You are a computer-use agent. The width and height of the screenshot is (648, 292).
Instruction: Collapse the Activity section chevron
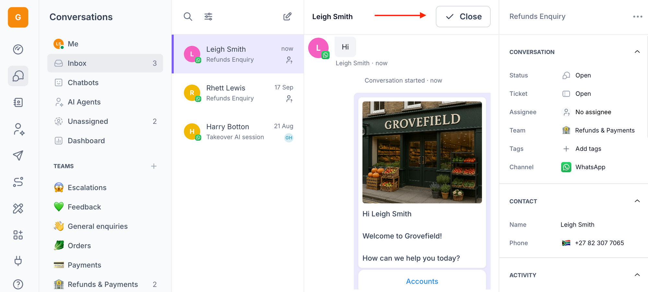637,275
